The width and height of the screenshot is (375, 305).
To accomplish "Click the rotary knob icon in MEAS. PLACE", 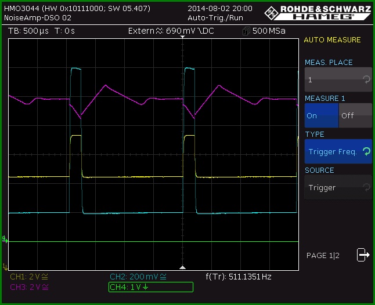I will click(366, 79).
